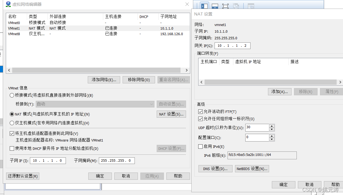Click 确定 in NAT settings dialog
This screenshot has height=195, width=343.
pos(283,185)
